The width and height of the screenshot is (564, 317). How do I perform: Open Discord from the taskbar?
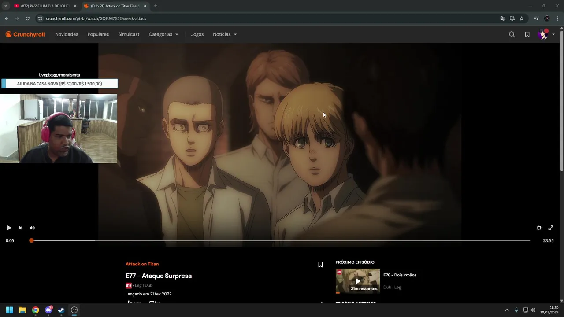tap(48, 310)
